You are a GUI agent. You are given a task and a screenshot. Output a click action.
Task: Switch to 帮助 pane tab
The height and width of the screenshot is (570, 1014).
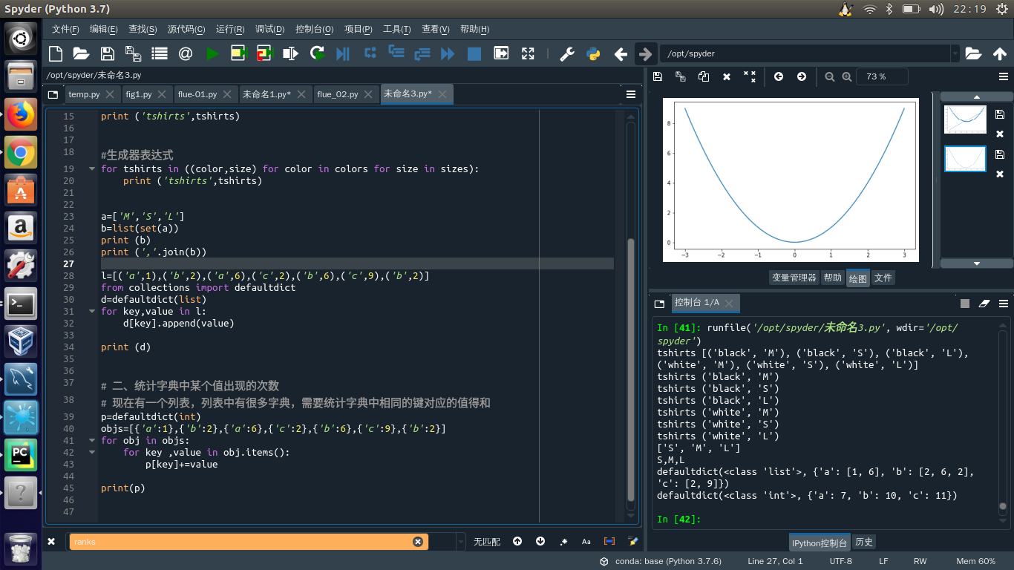click(x=833, y=278)
